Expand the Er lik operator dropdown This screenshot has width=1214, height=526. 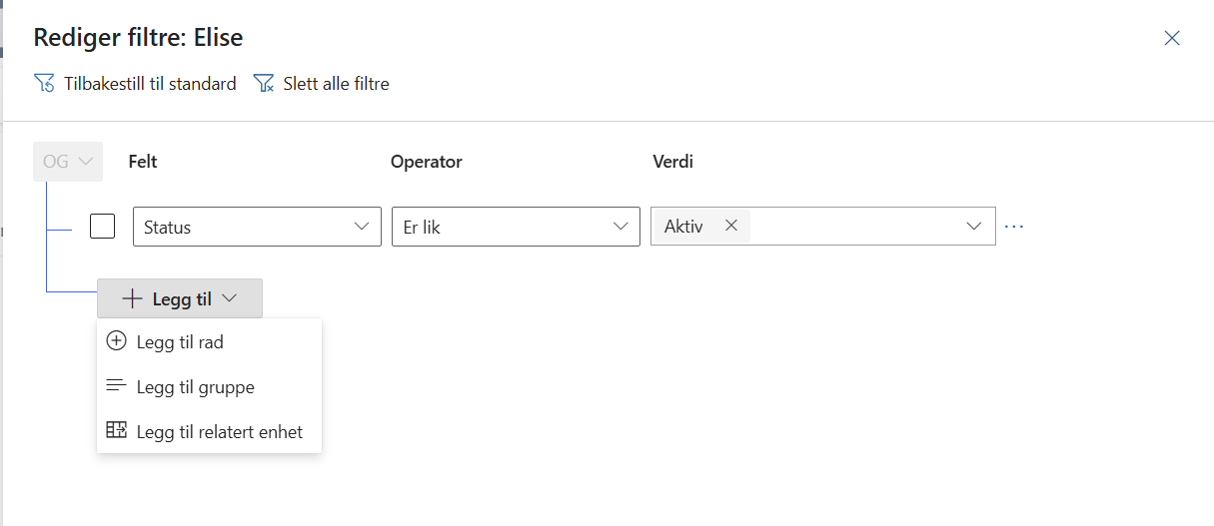516,227
